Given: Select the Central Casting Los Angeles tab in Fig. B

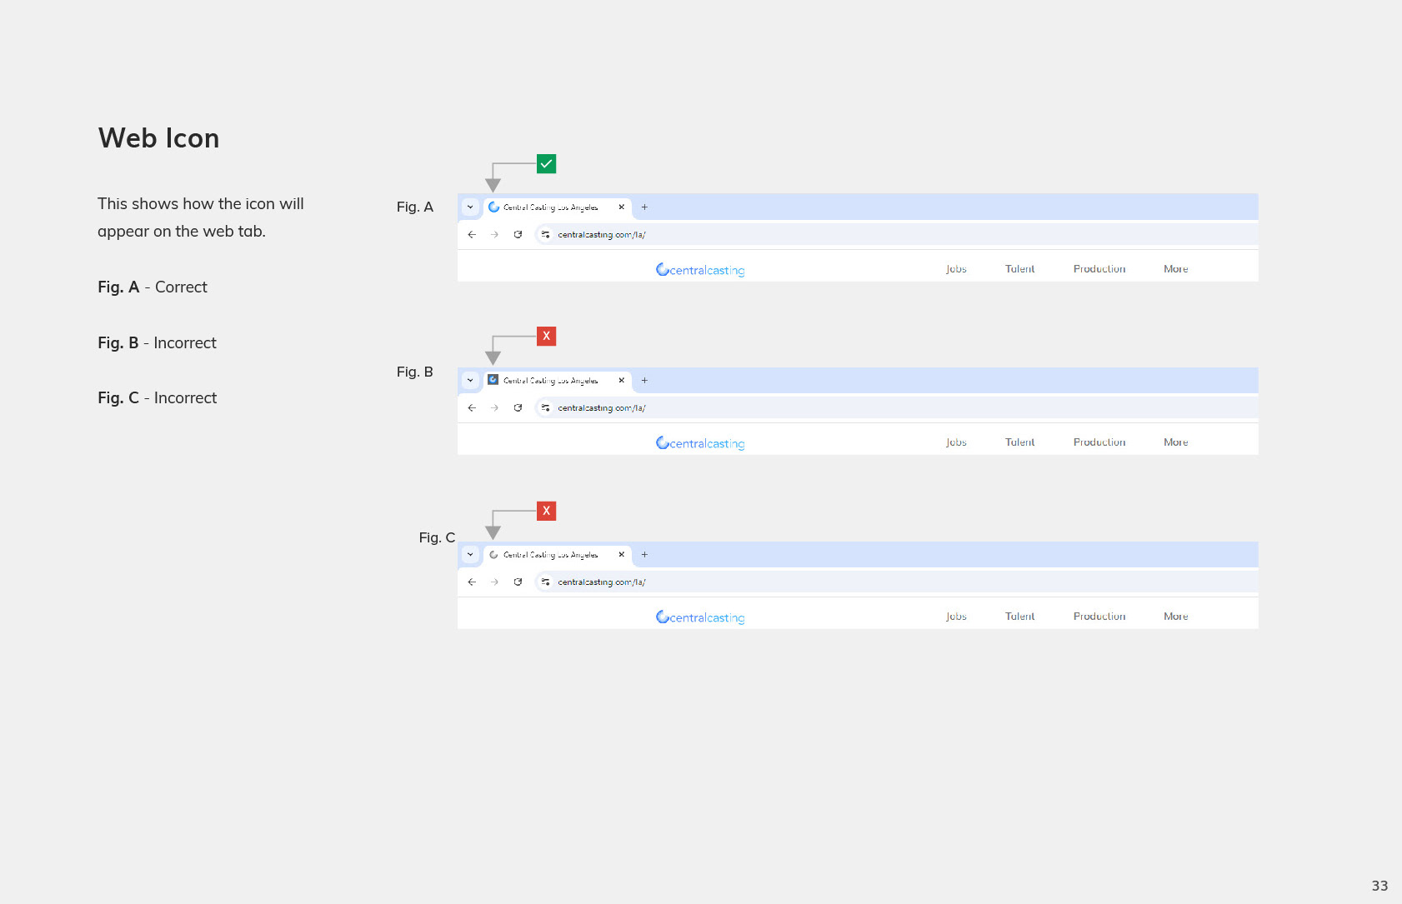Looking at the screenshot, I should point(558,382).
